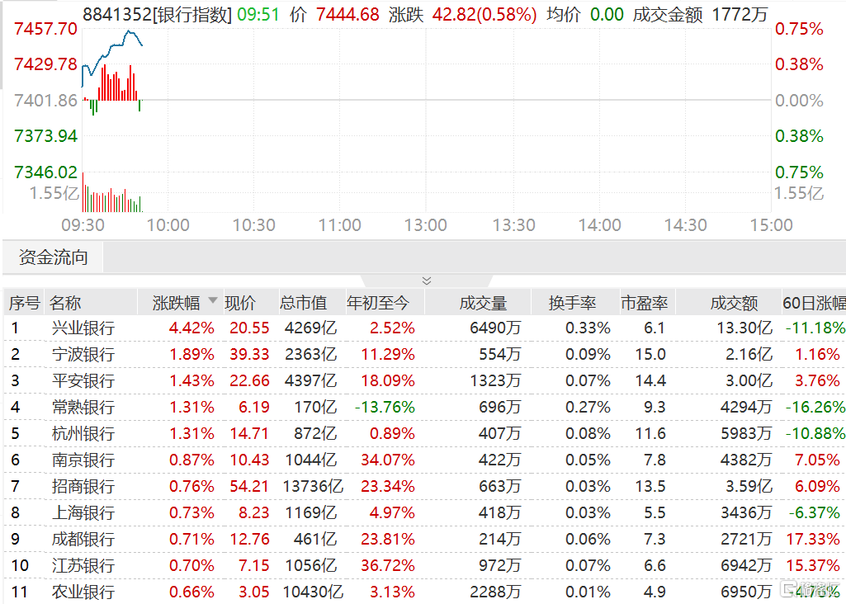Collapse the panel using the double-chevron arrow
Viewport: 846px width, 604px height.
click(x=426, y=281)
